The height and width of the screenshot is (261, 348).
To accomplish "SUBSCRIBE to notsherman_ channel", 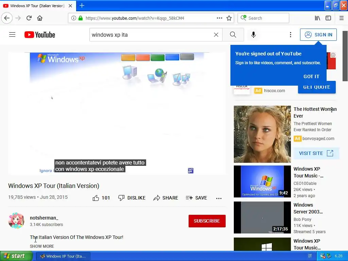I will 207,221.
